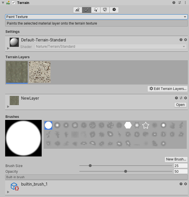189x197 pixels.
Task: Open Terrain component help icon
Action: coord(174,3)
